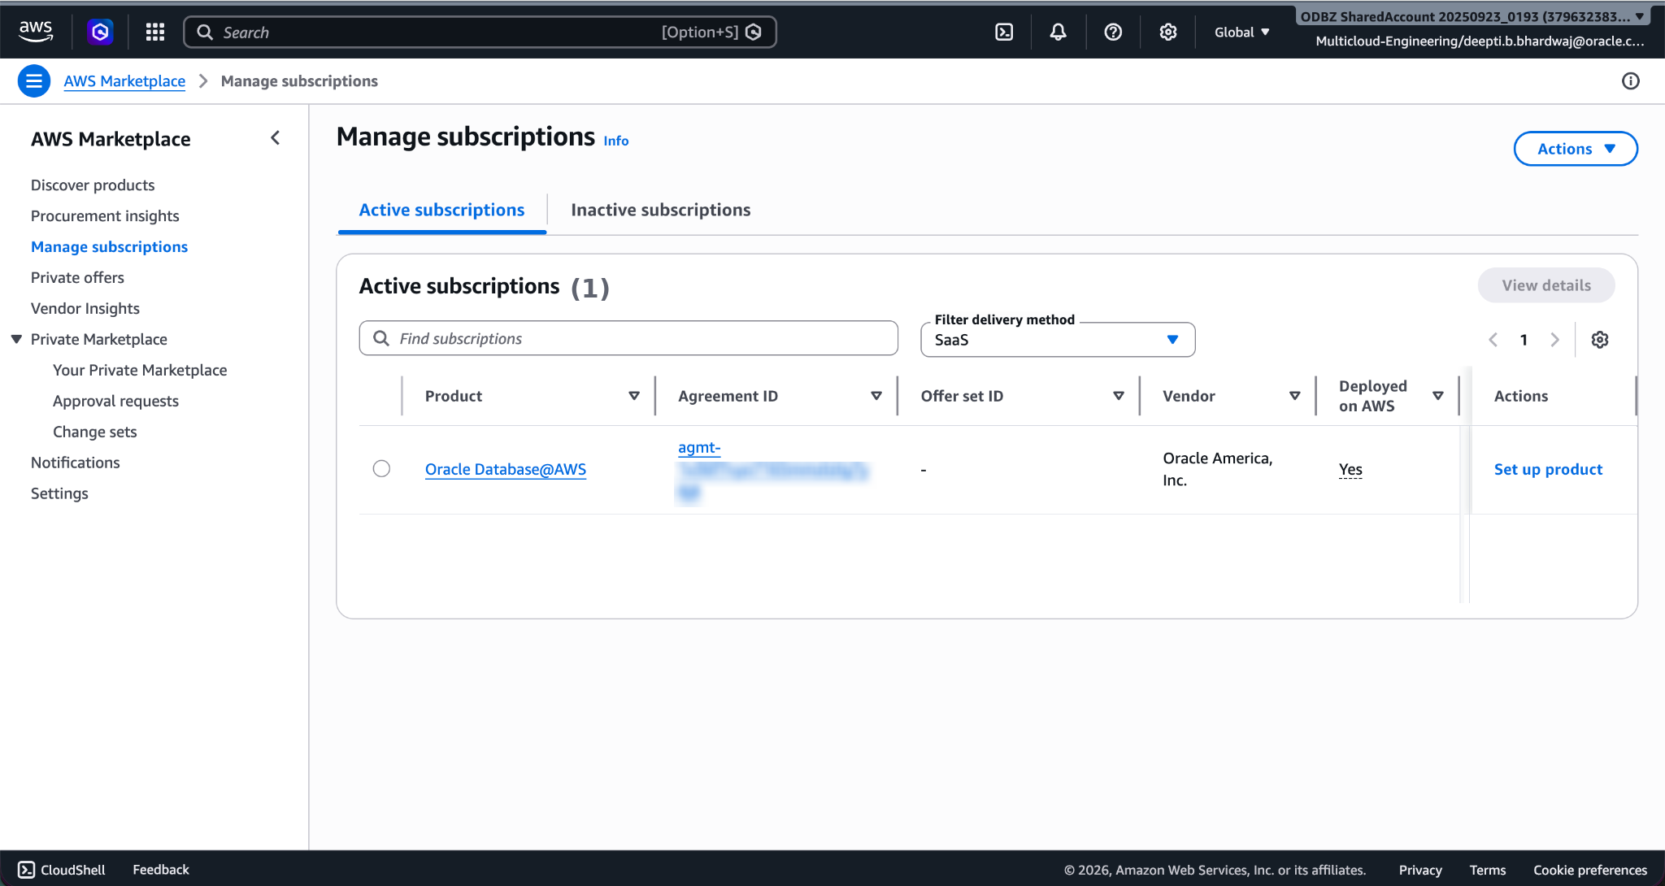Collapse the Private Marketplace tree section
1665x886 pixels.
pos(16,339)
